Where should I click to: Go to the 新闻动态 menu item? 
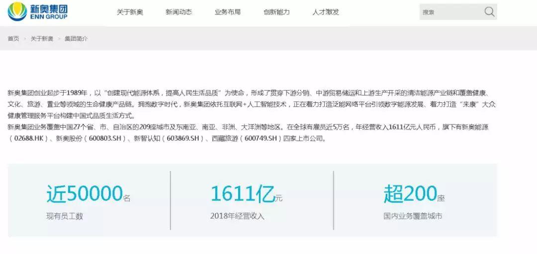point(179,12)
